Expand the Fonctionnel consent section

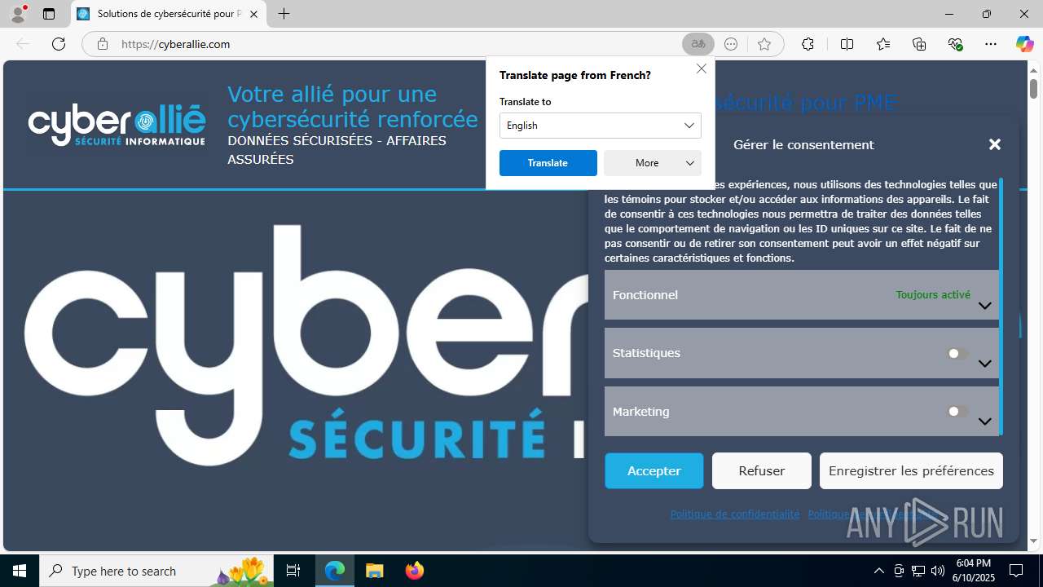(x=802, y=294)
